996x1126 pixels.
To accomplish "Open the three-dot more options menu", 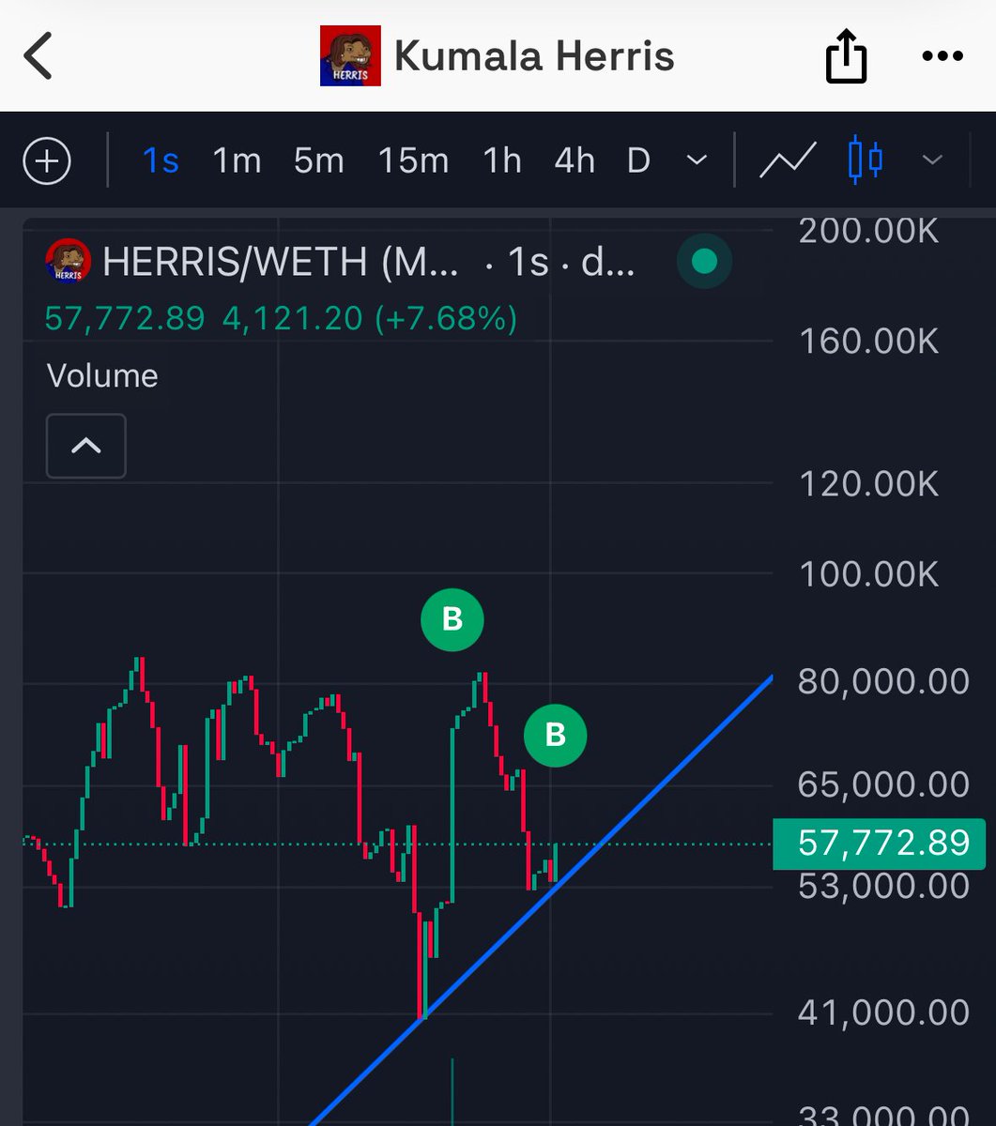I will click(942, 56).
